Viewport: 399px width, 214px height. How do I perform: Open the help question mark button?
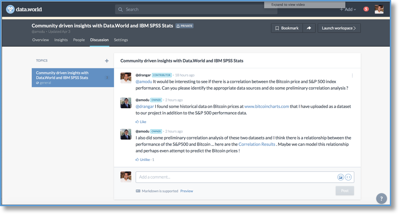tap(382, 198)
